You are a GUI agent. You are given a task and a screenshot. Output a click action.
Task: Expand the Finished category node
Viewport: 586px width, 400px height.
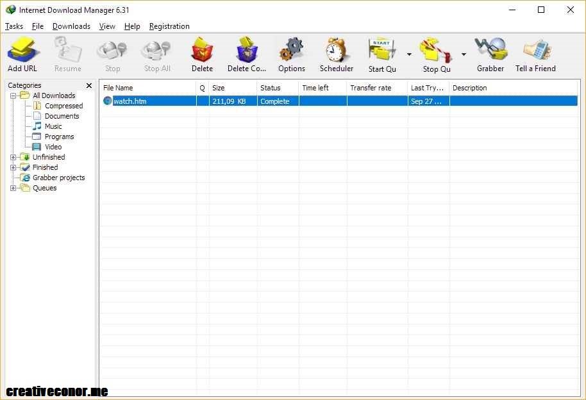click(13, 167)
